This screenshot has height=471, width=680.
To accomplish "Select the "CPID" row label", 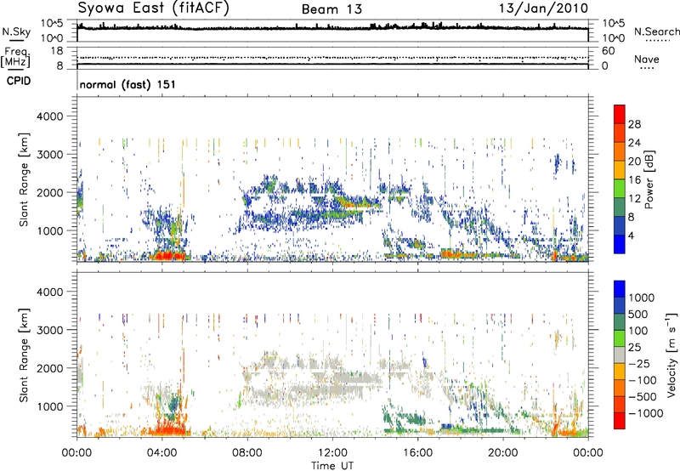I will point(19,81).
